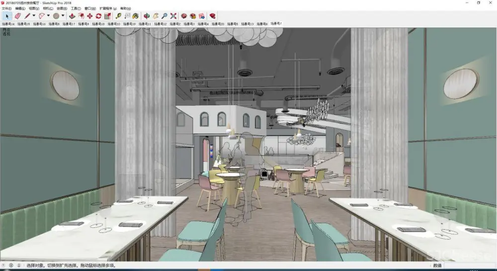497x271 pixels.
Task: Open the 窗口 (Window) menu
Action: pyautogui.click(x=90, y=8)
